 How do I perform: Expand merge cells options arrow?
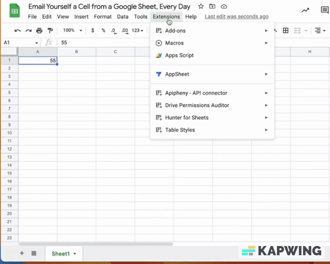coord(306,30)
